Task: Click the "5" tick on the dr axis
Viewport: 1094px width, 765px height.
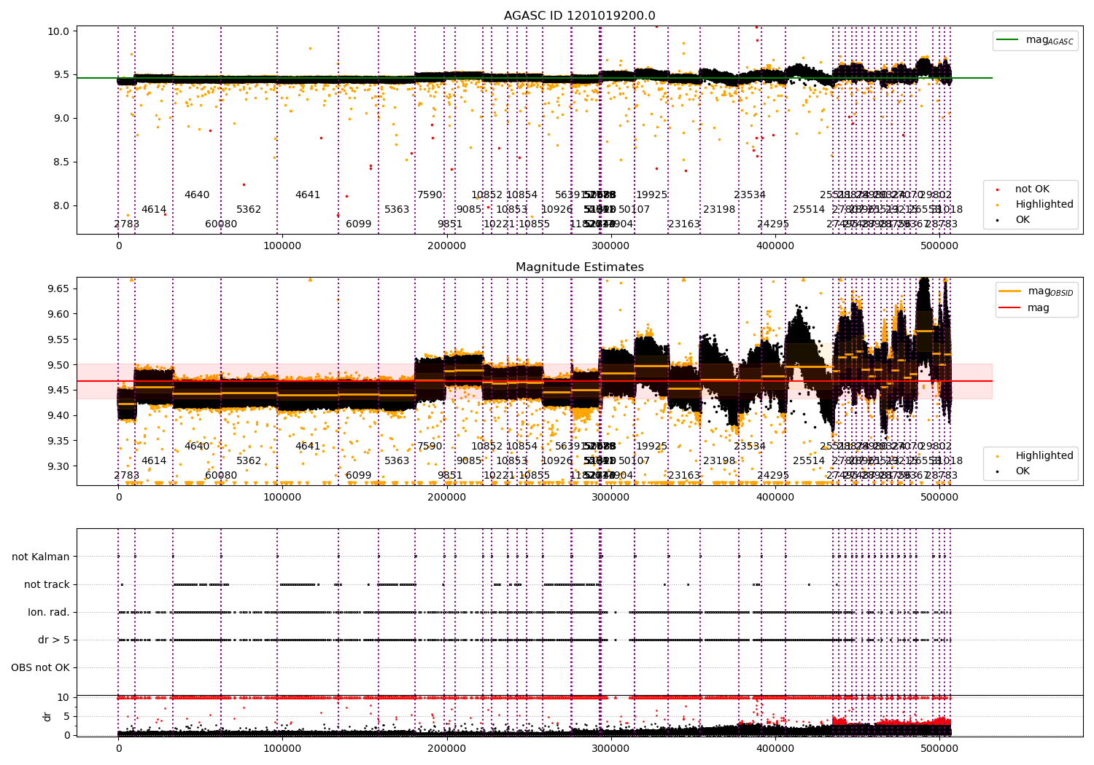Action: (66, 716)
